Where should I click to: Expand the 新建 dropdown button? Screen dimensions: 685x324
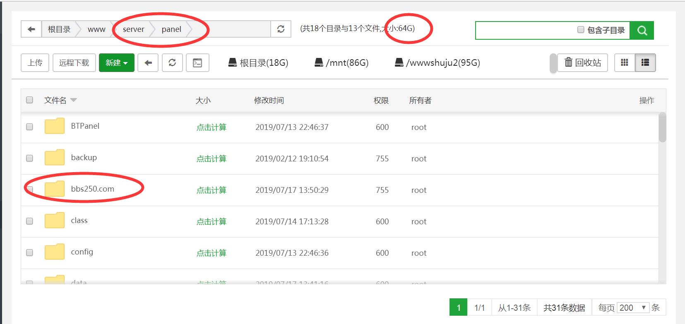[117, 63]
